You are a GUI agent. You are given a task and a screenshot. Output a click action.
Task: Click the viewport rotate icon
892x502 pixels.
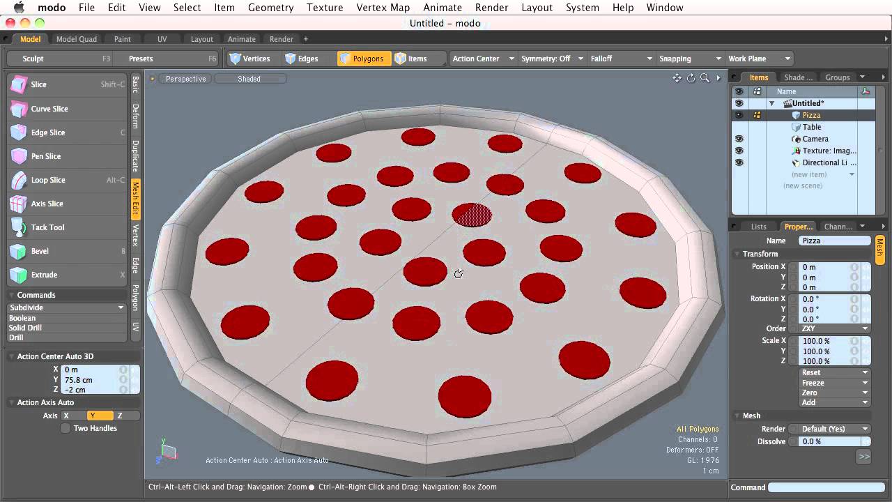pos(691,78)
